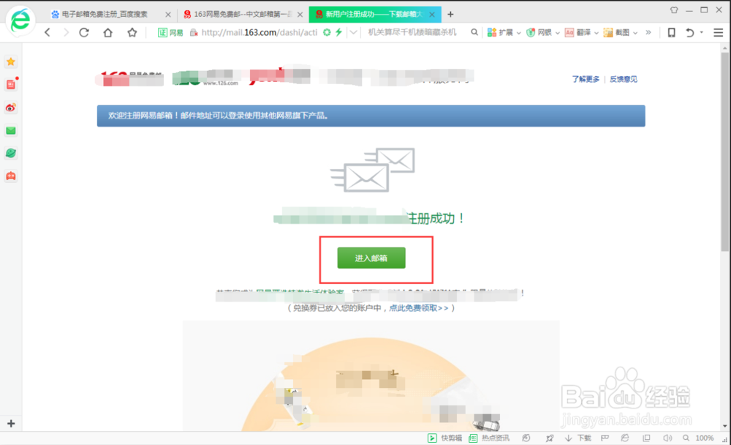The width and height of the screenshot is (731, 445).
Task: Click the undo closed tab icon
Action: [x=689, y=32]
